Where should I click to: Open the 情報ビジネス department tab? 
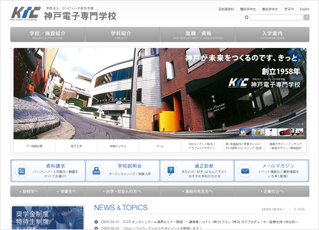(x=118, y=146)
